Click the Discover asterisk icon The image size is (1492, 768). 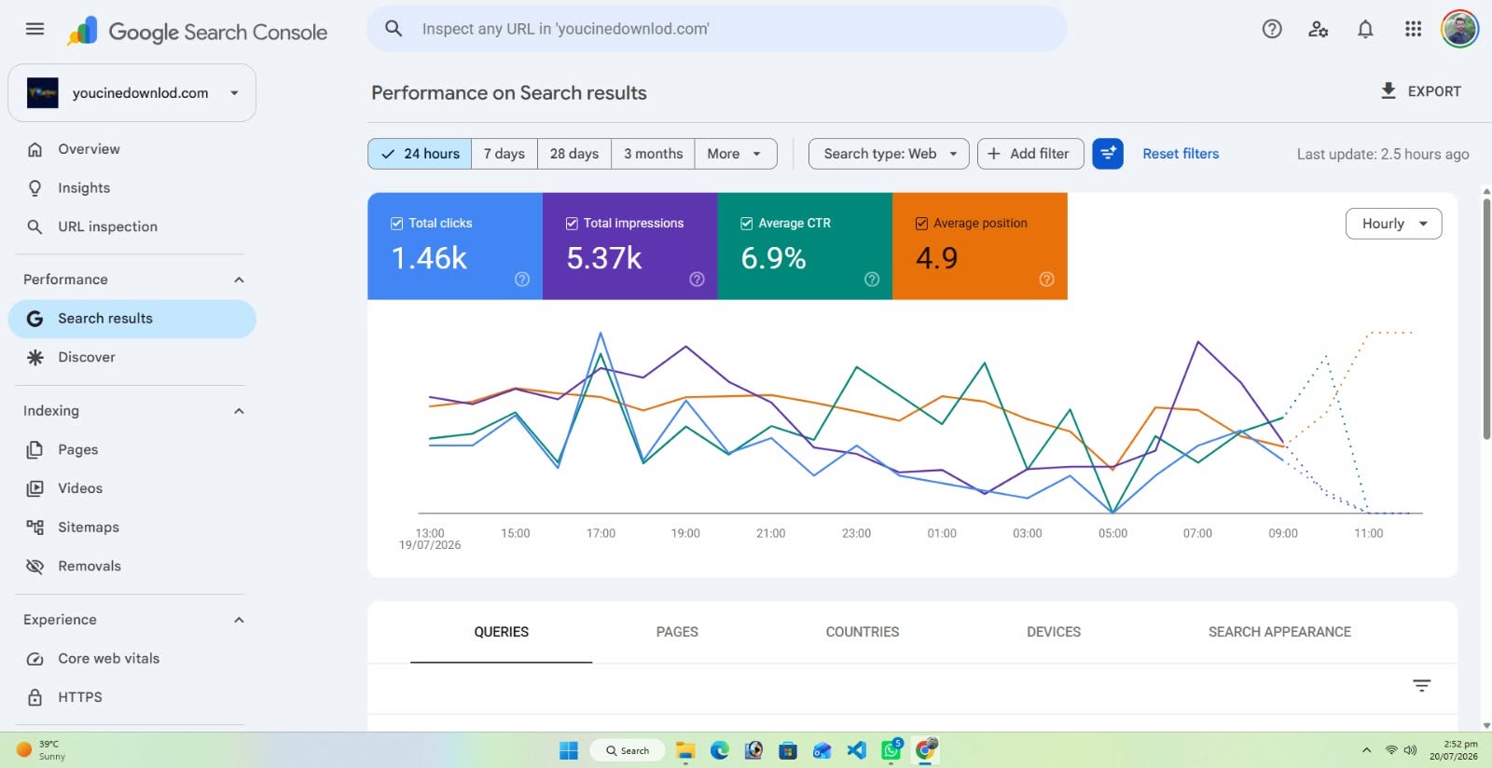tap(35, 357)
